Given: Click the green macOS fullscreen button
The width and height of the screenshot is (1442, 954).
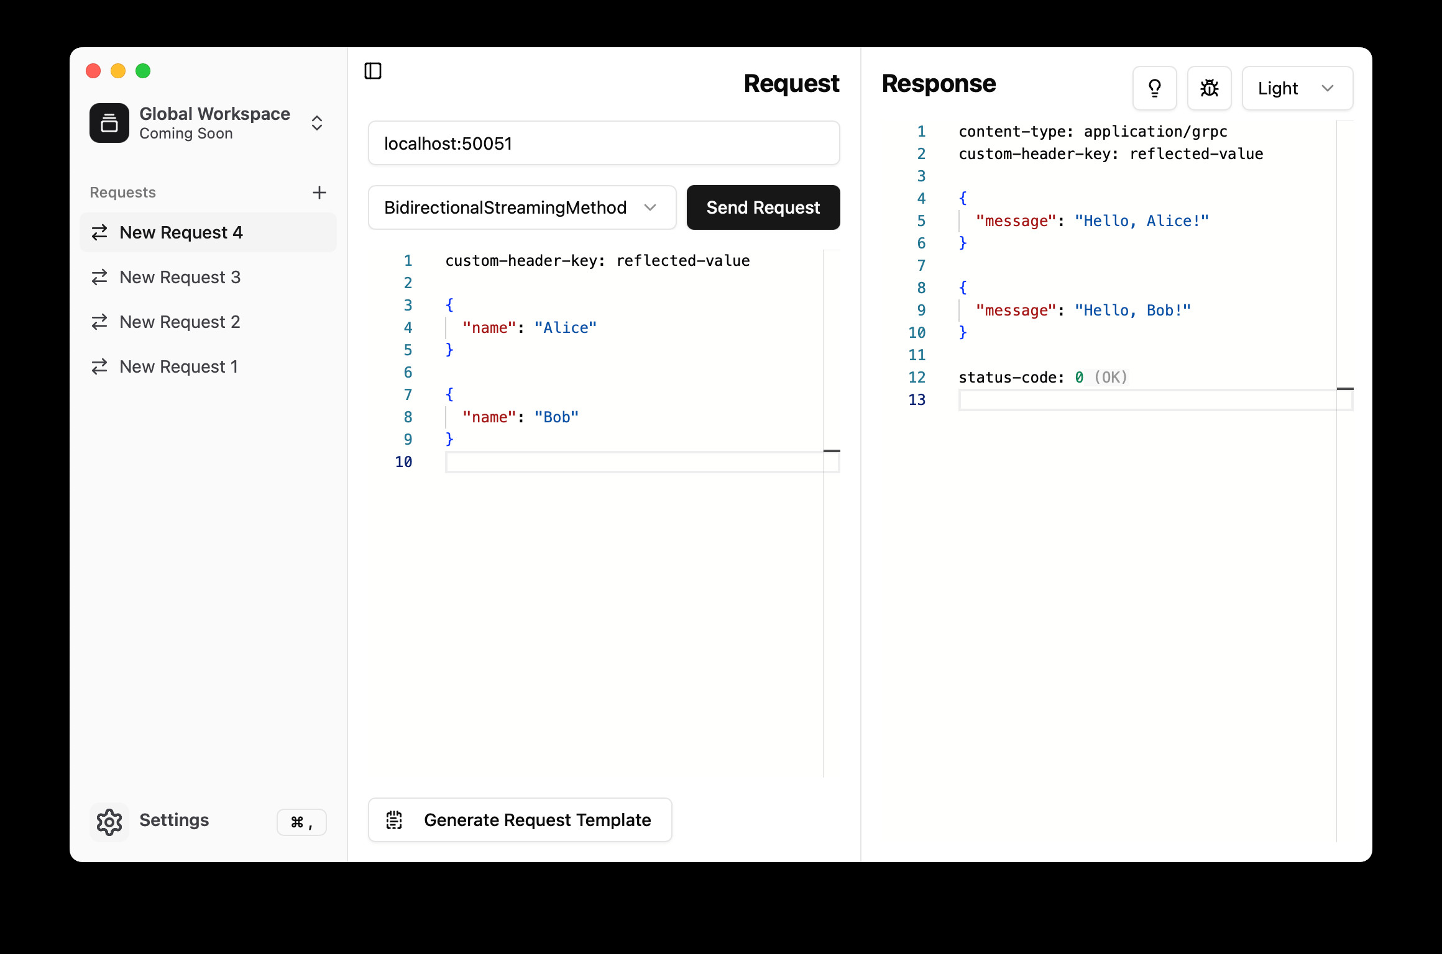Looking at the screenshot, I should pos(143,71).
